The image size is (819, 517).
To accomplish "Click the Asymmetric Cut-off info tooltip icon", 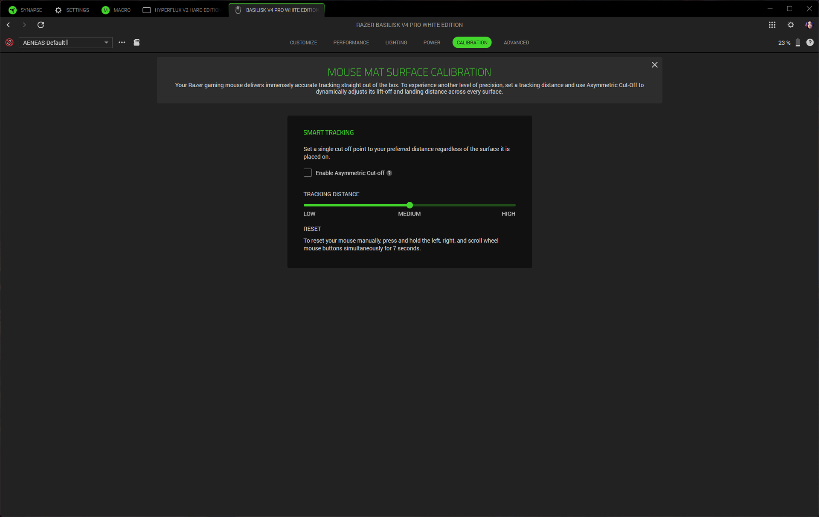I will (x=389, y=173).
